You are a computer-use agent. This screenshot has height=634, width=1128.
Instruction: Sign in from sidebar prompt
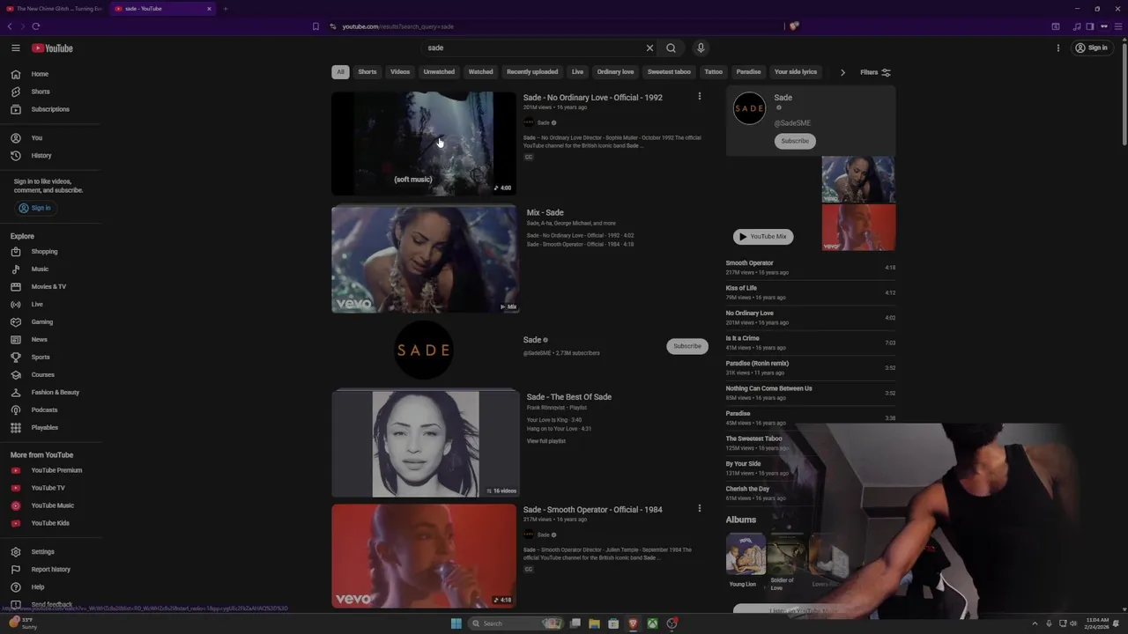pos(35,208)
